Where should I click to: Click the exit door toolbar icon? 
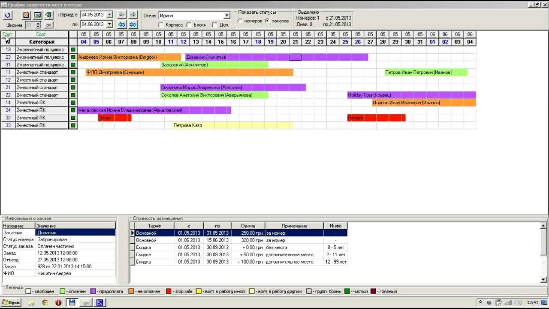(48, 15)
